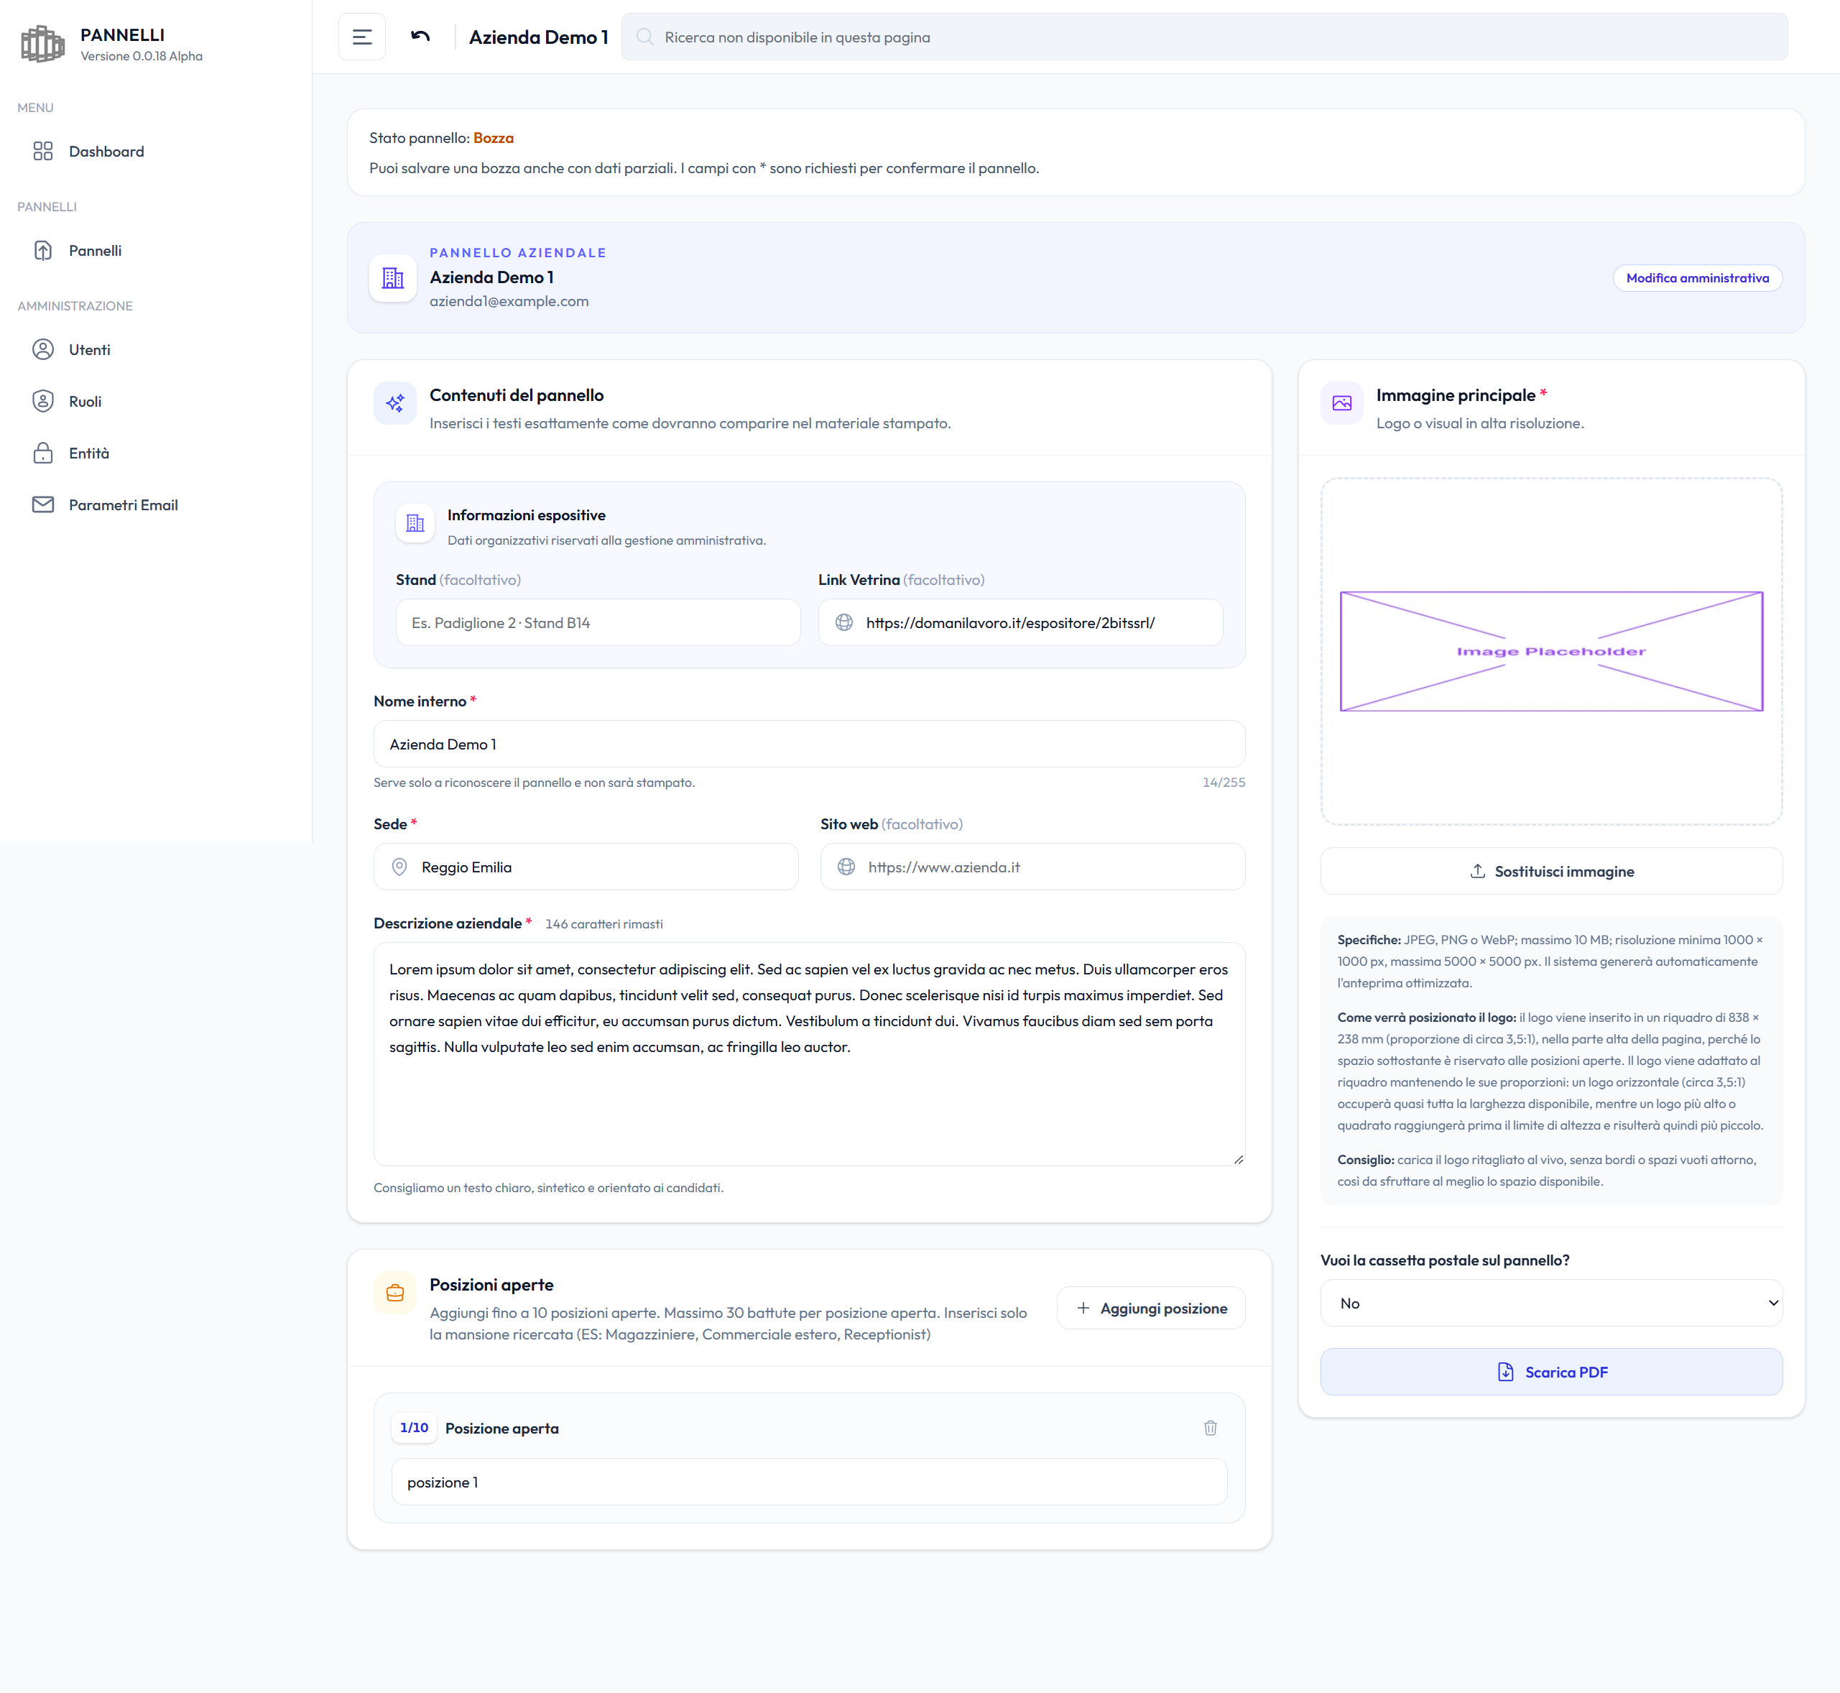The height and width of the screenshot is (1693, 1840).
Task: Click the Stand input field
Action: 598,622
